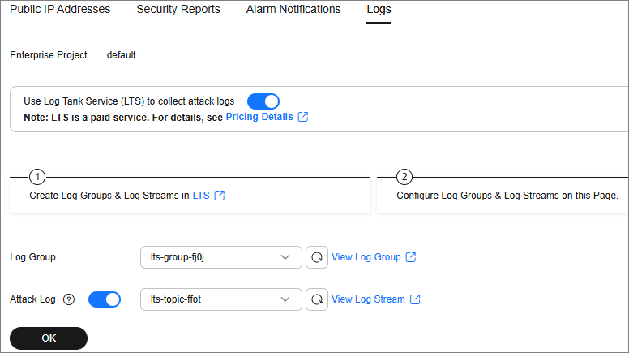This screenshot has height=353, width=629.
Task: Click 'Note: LTS is a paid service' text
Action: (x=86, y=118)
